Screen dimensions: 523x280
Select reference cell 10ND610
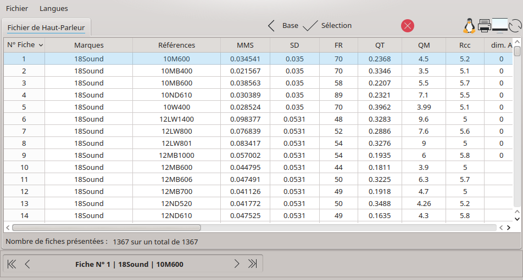pos(176,95)
